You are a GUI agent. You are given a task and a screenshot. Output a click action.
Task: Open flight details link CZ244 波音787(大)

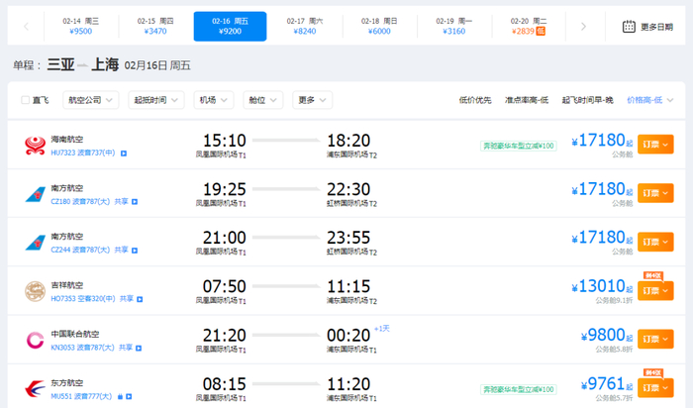(80, 251)
